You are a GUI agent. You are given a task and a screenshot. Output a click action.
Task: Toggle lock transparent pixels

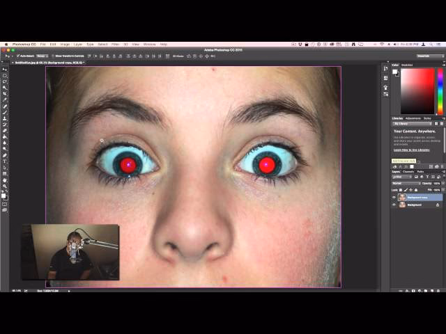401,190
